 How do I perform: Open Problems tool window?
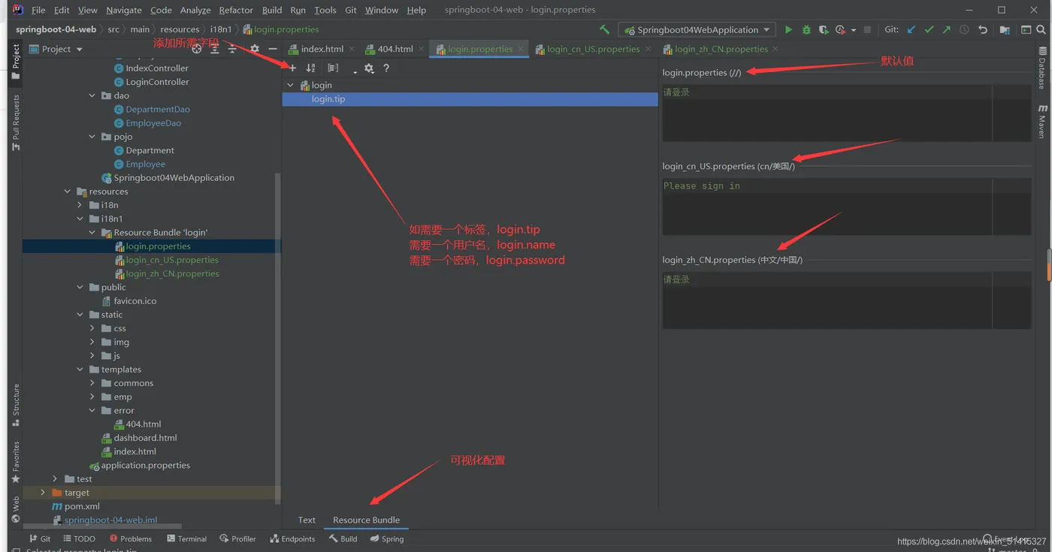pyautogui.click(x=131, y=538)
